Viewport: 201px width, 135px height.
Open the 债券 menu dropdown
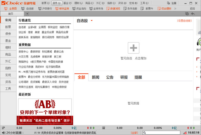pyautogui.click(x=56, y=3)
